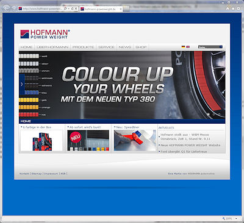This screenshot has width=244, height=223.
Task: Click the HOME breadcrumb label below banner
Action: (26, 121)
